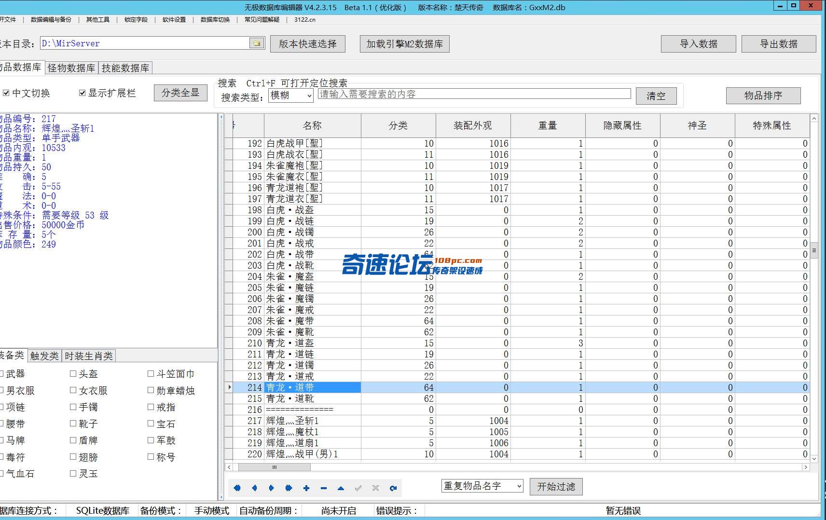Click 物品排序 button

pos(763,96)
